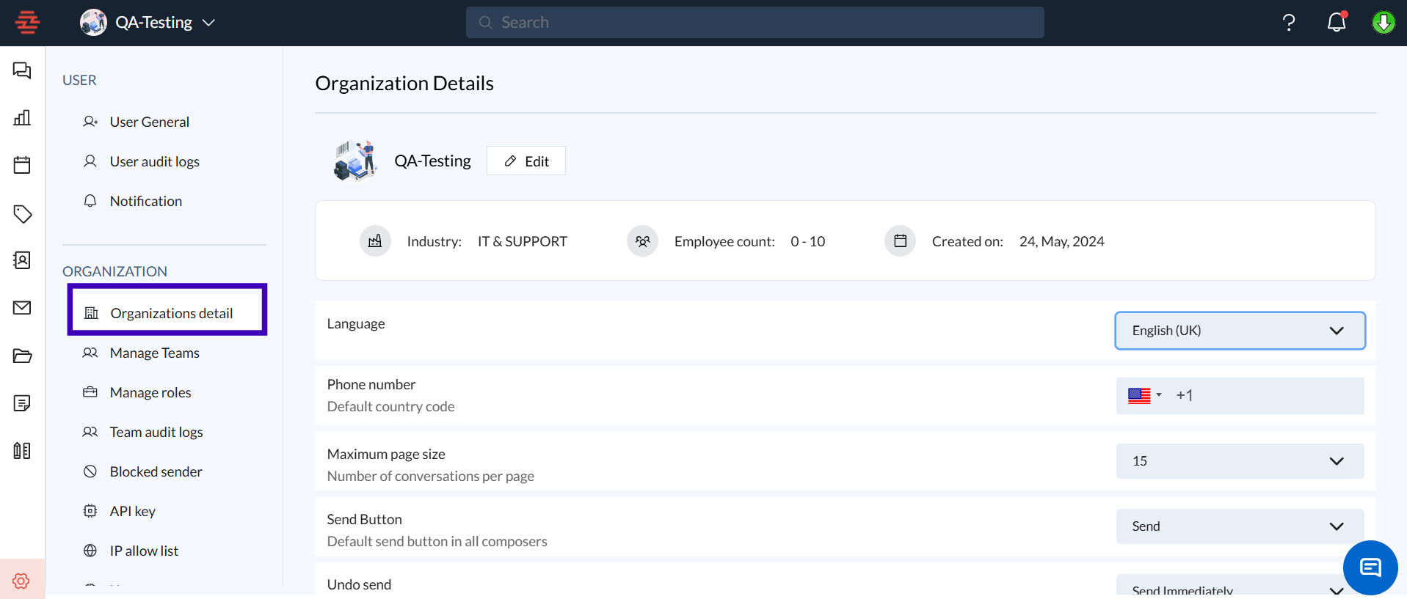
Task: Focus the top Search field
Action: (x=755, y=23)
